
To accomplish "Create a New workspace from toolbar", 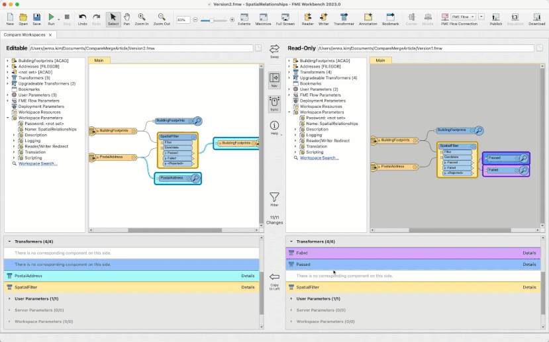I will pos(10,19).
